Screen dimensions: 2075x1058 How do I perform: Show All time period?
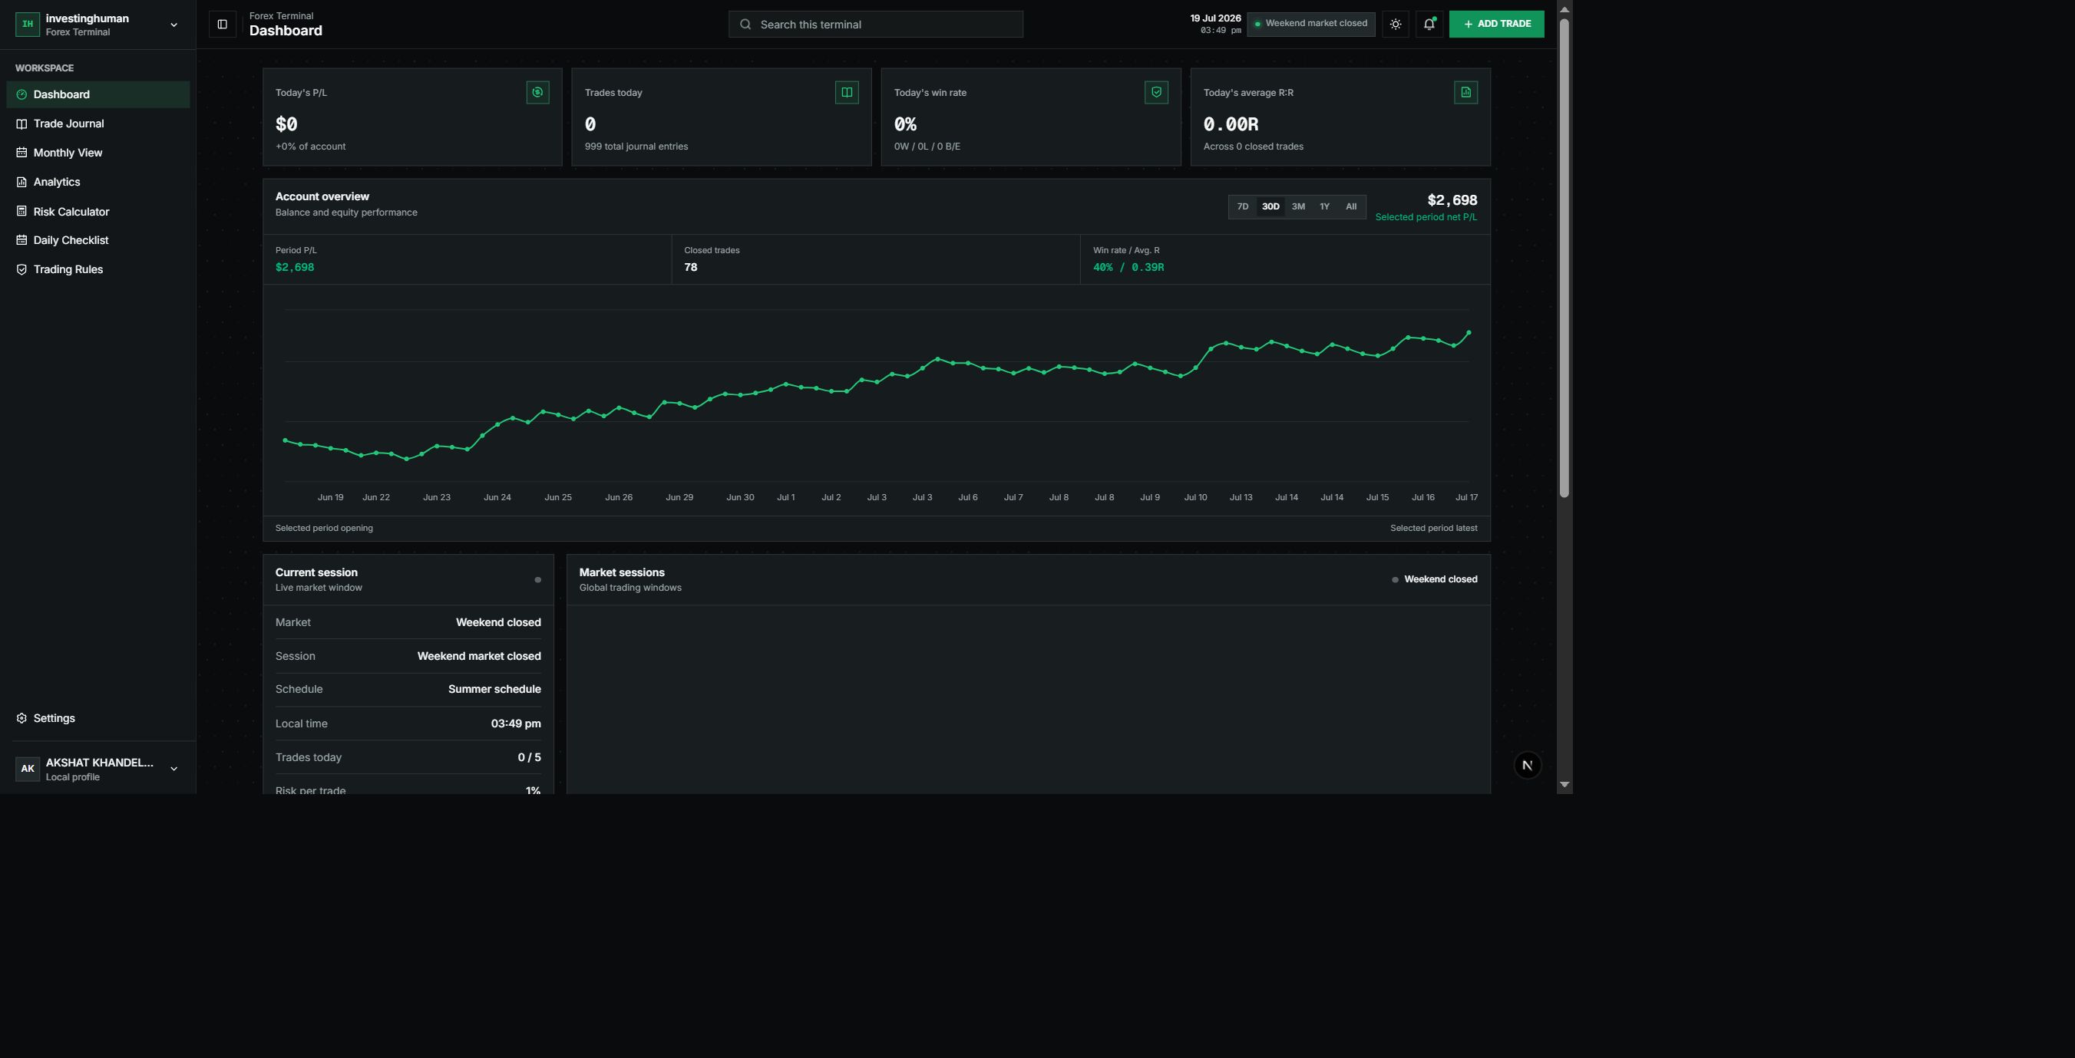point(1351,207)
